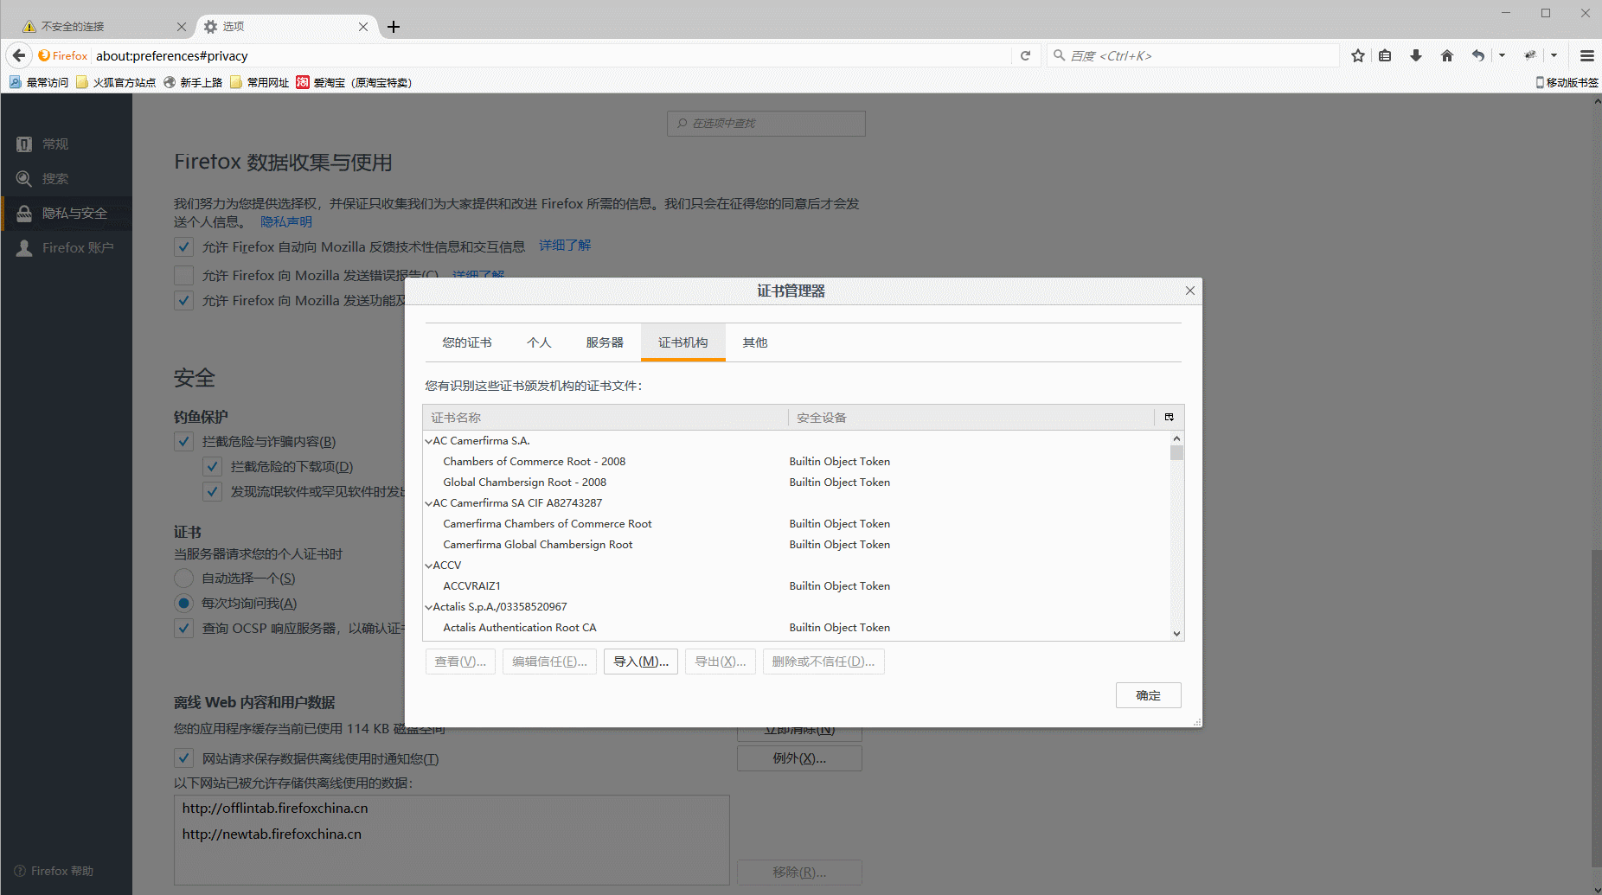Screen dimensions: 1602x895
Task: Select the Chambers of Commerce Root - 2008 certificate
Action: coord(796,462)
